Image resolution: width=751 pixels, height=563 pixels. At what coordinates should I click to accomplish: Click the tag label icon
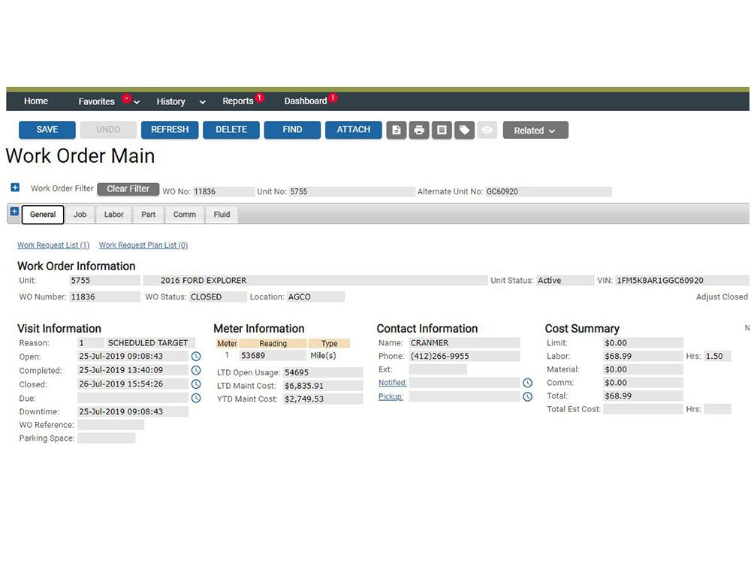click(464, 130)
